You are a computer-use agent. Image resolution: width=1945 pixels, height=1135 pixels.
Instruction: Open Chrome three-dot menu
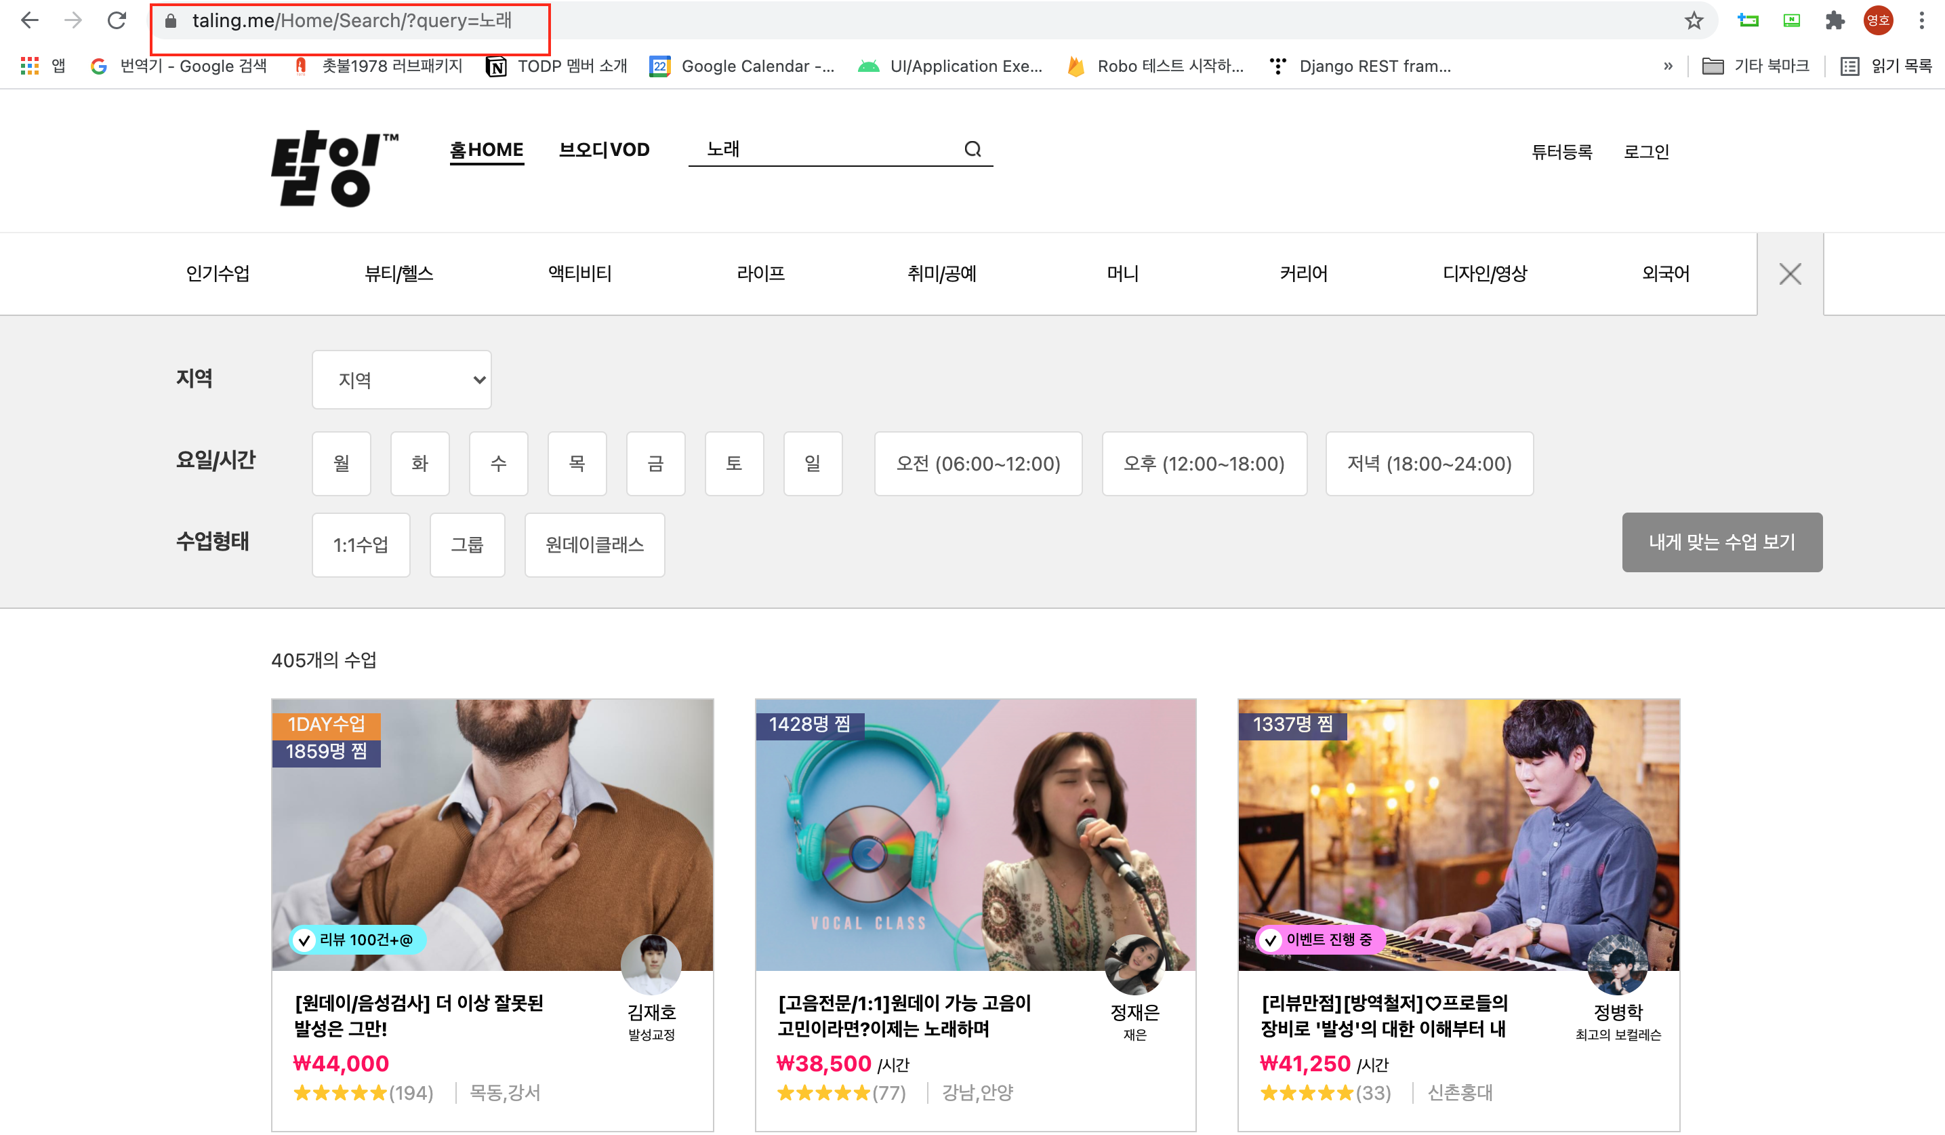(1922, 21)
